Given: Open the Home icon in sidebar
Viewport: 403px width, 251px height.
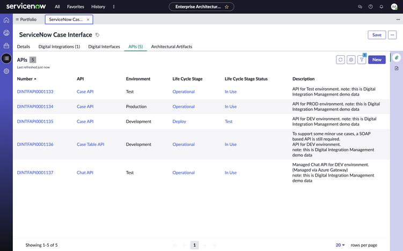Looking at the screenshot, I should click(6, 20).
